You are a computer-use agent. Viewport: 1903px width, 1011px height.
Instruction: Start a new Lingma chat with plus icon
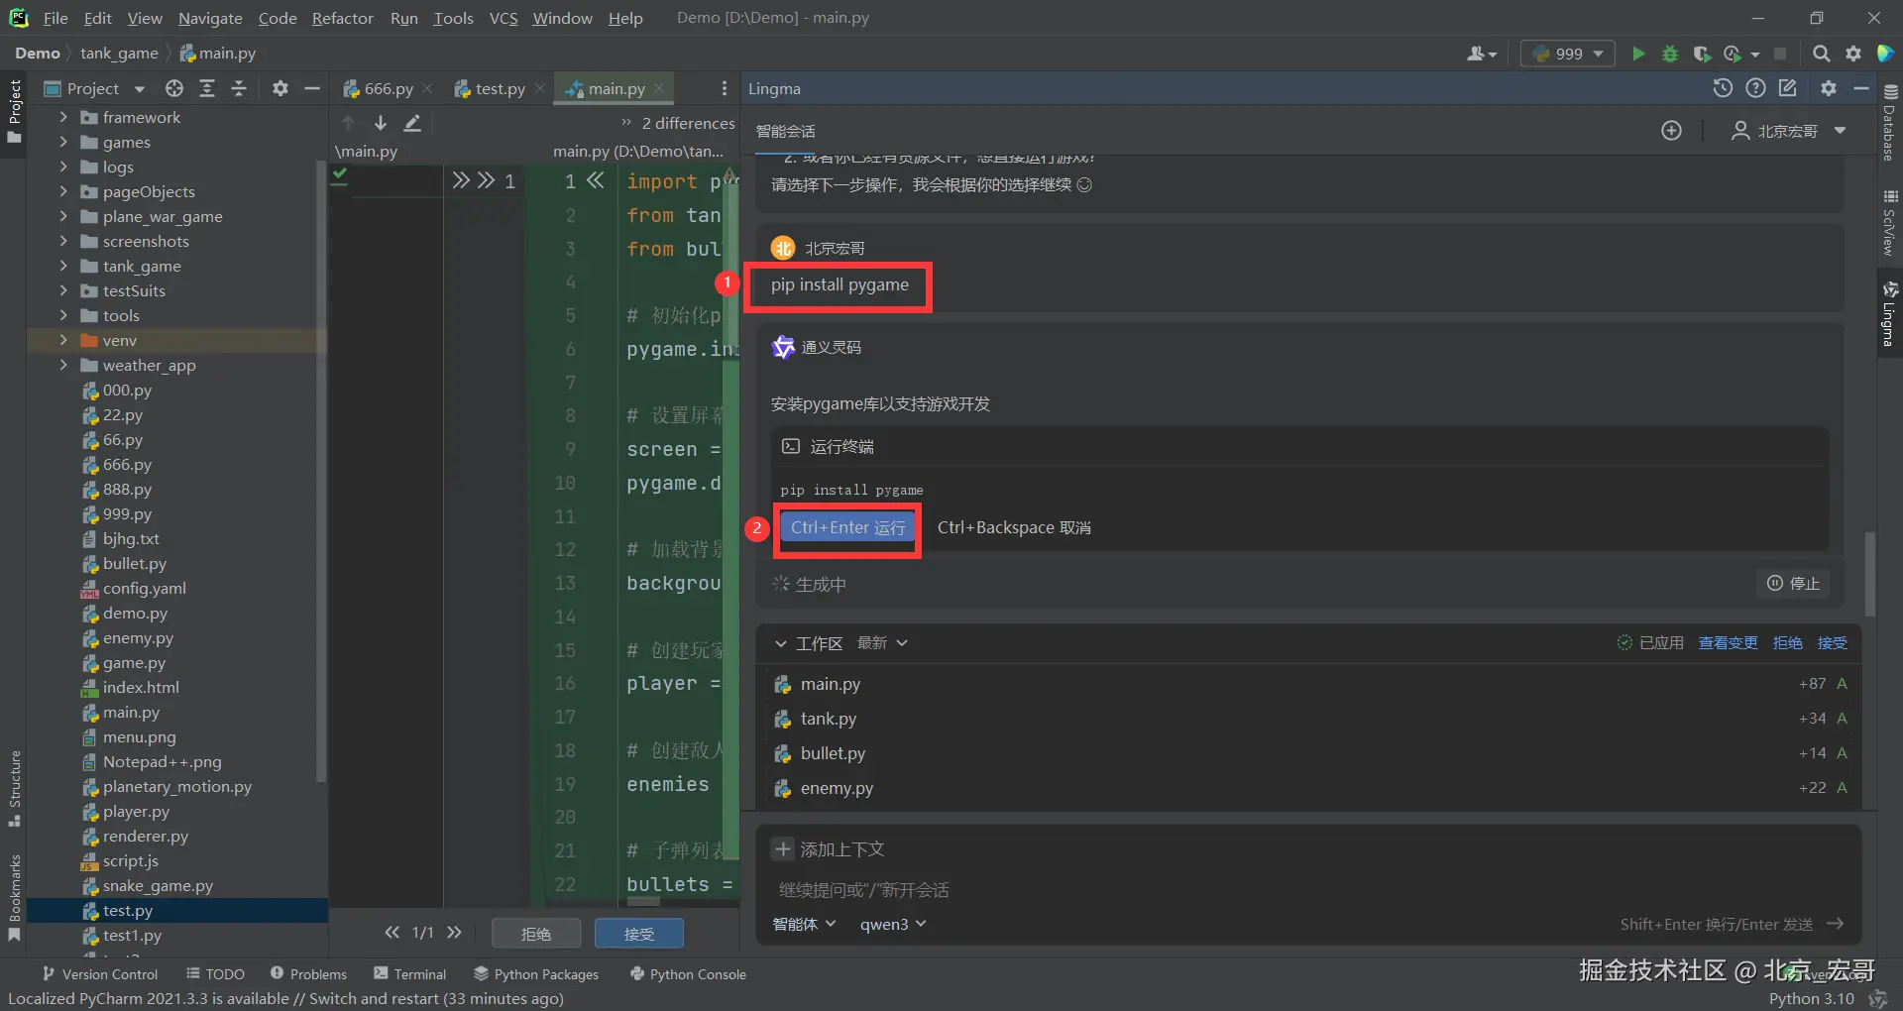(x=1671, y=131)
